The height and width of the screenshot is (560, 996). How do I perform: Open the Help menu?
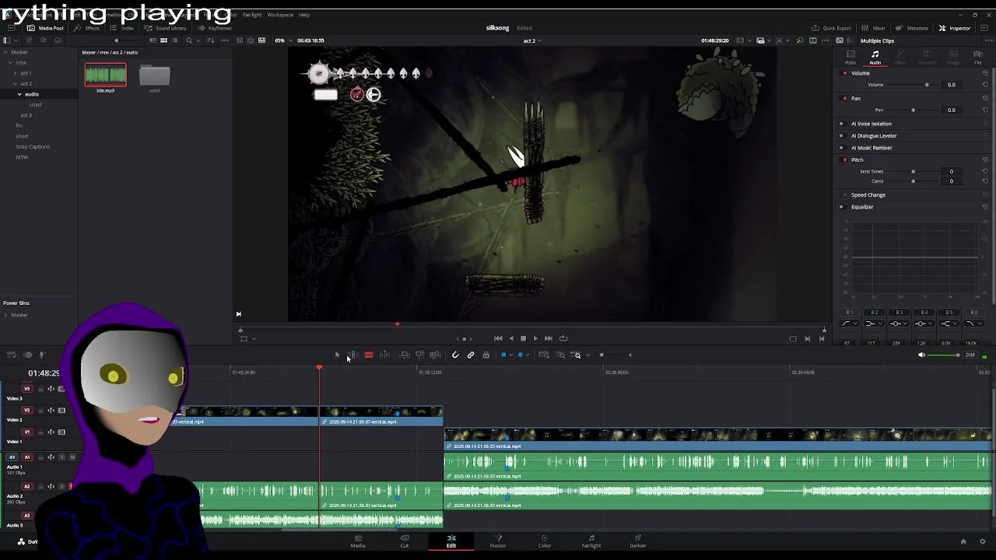pos(304,15)
